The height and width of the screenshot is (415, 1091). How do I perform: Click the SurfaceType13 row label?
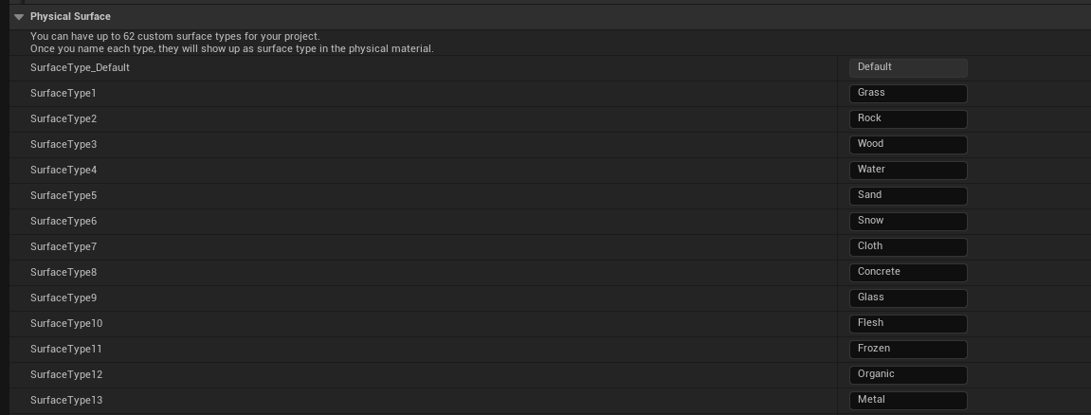(x=66, y=401)
